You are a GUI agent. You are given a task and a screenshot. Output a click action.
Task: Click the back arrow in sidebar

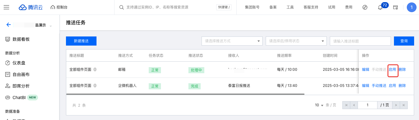click(x=9, y=25)
